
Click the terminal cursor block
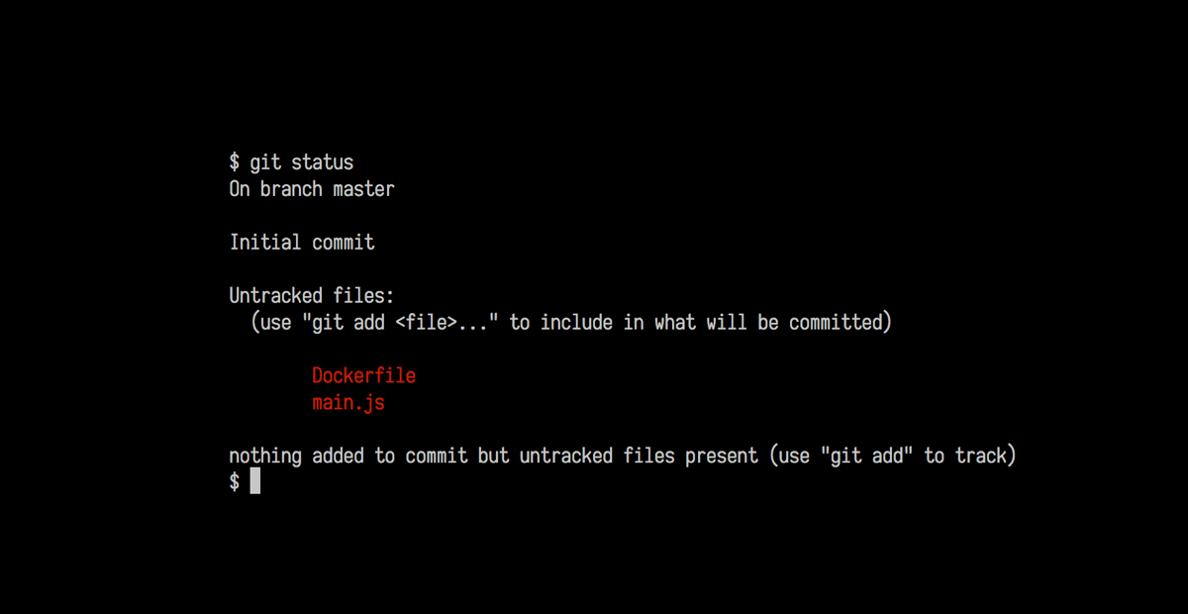(x=255, y=482)
